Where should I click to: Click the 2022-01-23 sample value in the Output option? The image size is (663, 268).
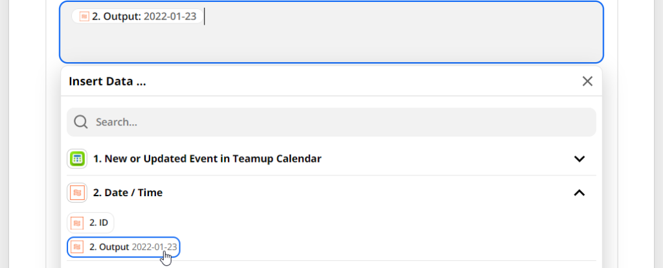154,247
